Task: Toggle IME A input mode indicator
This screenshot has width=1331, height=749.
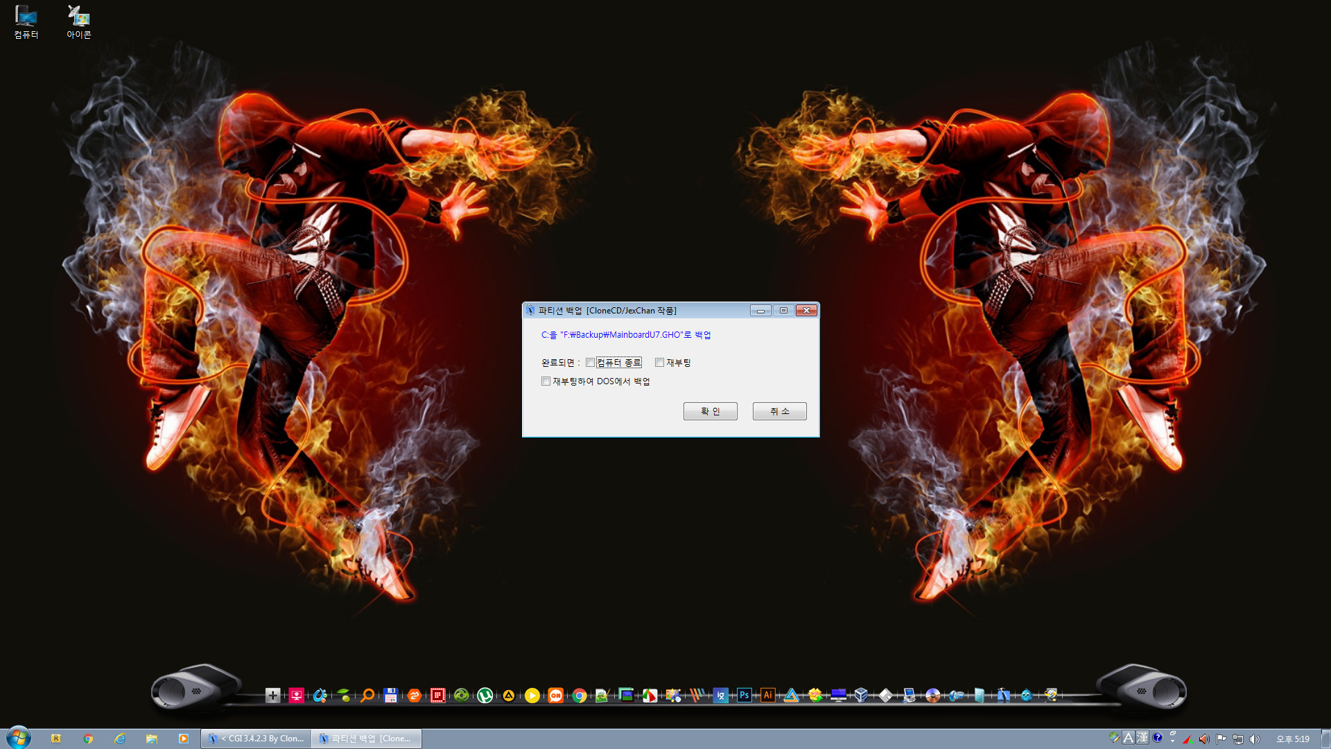Action: [1129, 738]
